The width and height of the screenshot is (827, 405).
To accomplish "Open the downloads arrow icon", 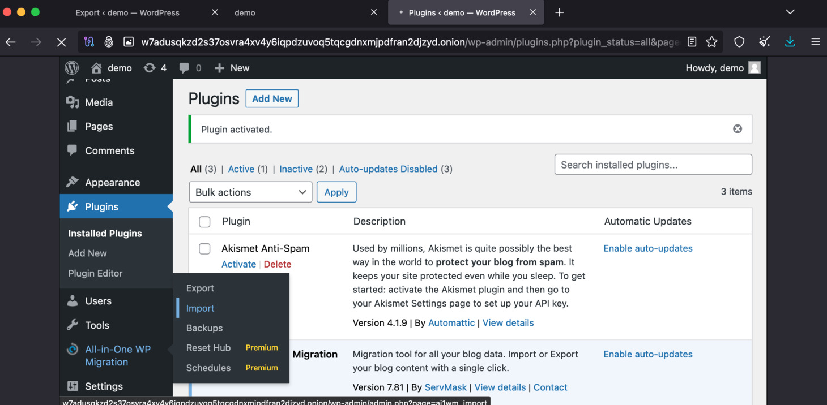I will click(790, 42).
